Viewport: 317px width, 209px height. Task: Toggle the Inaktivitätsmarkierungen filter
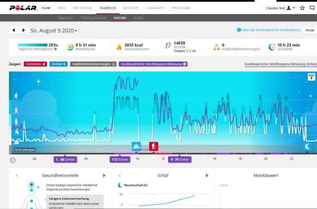(x=93, y=64)
